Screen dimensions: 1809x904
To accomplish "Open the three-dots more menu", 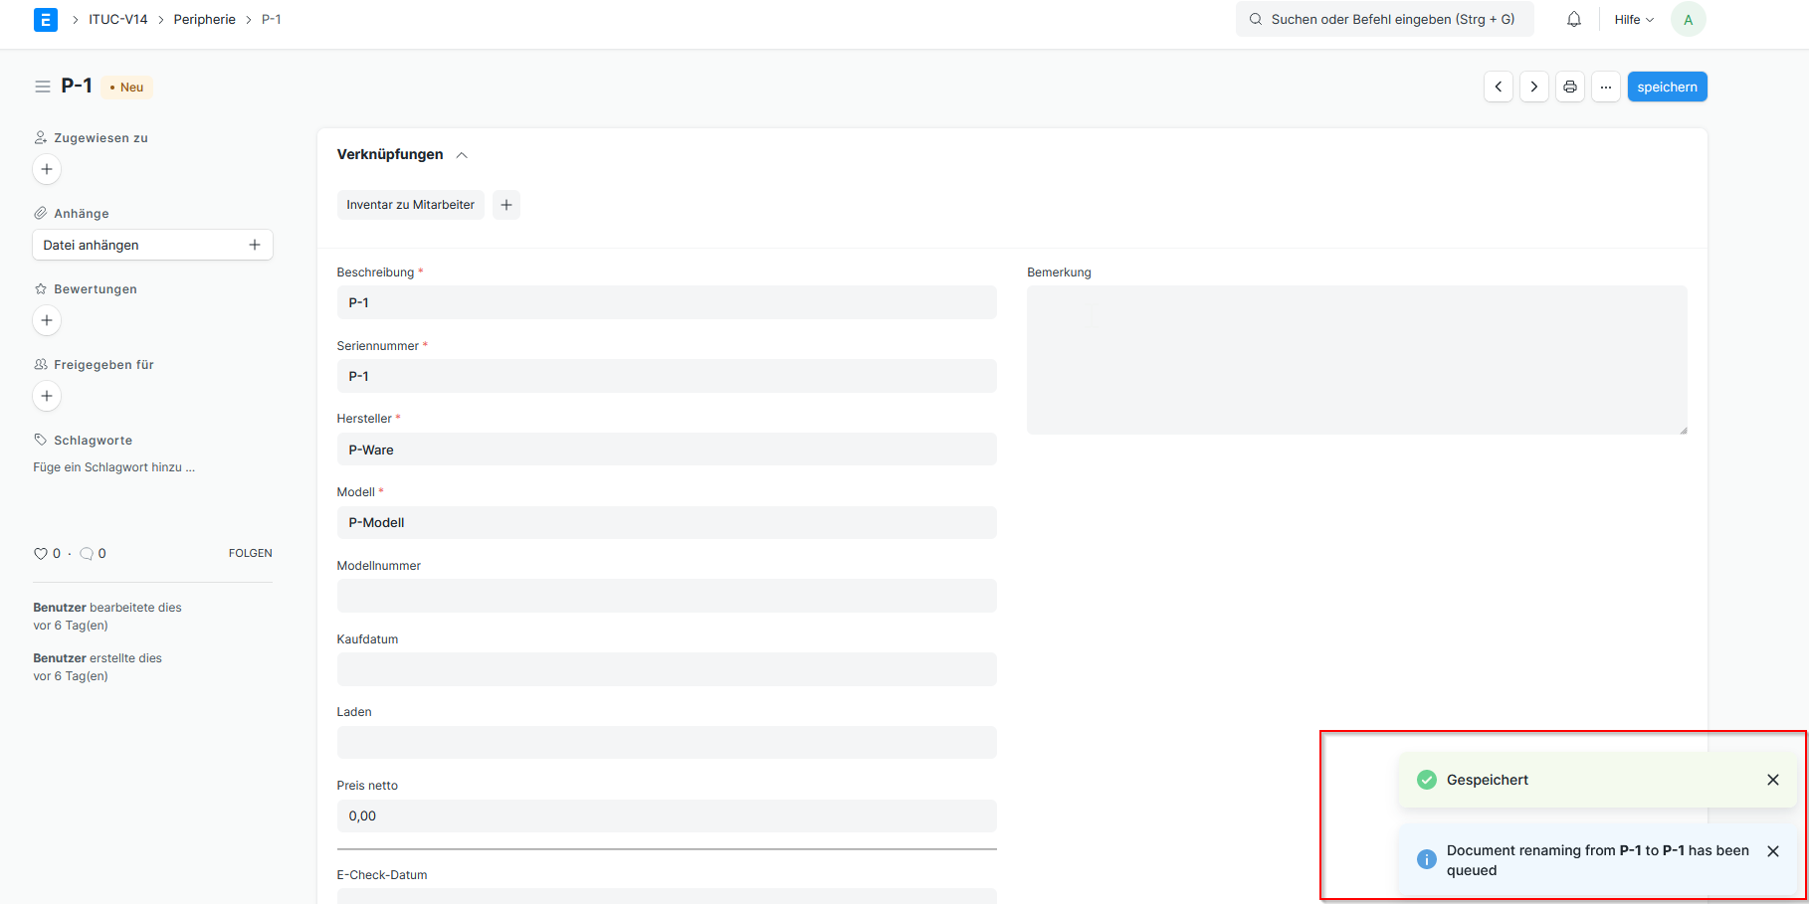I will point(1606,87).
